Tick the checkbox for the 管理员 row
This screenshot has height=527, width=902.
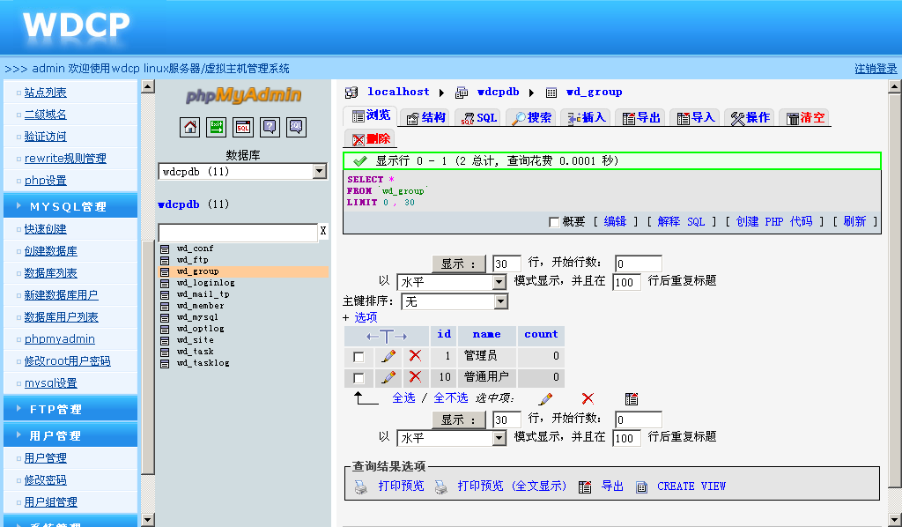359,357
